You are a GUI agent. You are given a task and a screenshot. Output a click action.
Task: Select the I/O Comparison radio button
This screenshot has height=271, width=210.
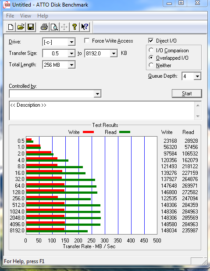pos(151,50)
